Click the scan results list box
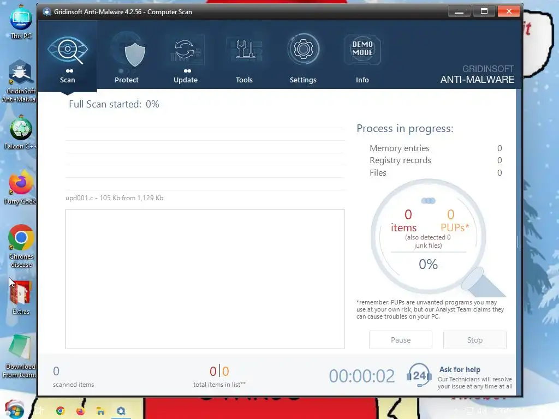 pos(205,279)
